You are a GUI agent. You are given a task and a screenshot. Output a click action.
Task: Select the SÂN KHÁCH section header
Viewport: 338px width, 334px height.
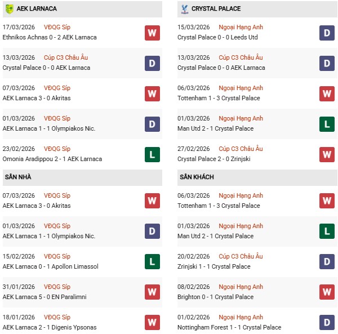pos(196,177)
